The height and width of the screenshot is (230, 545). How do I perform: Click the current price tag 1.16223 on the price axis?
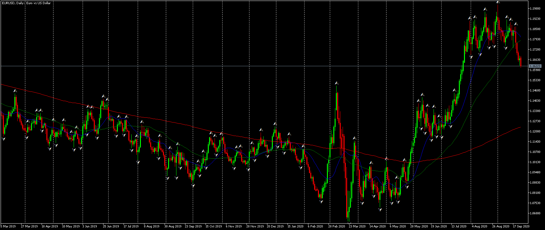pyautogui.click(x=535, y=66)
